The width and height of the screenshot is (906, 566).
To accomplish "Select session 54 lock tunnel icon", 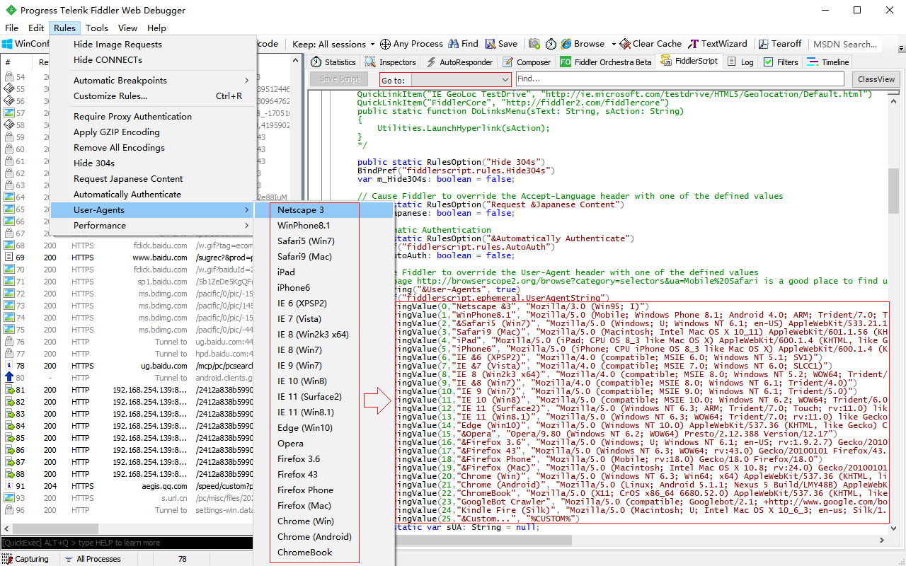I will (10, 77).
